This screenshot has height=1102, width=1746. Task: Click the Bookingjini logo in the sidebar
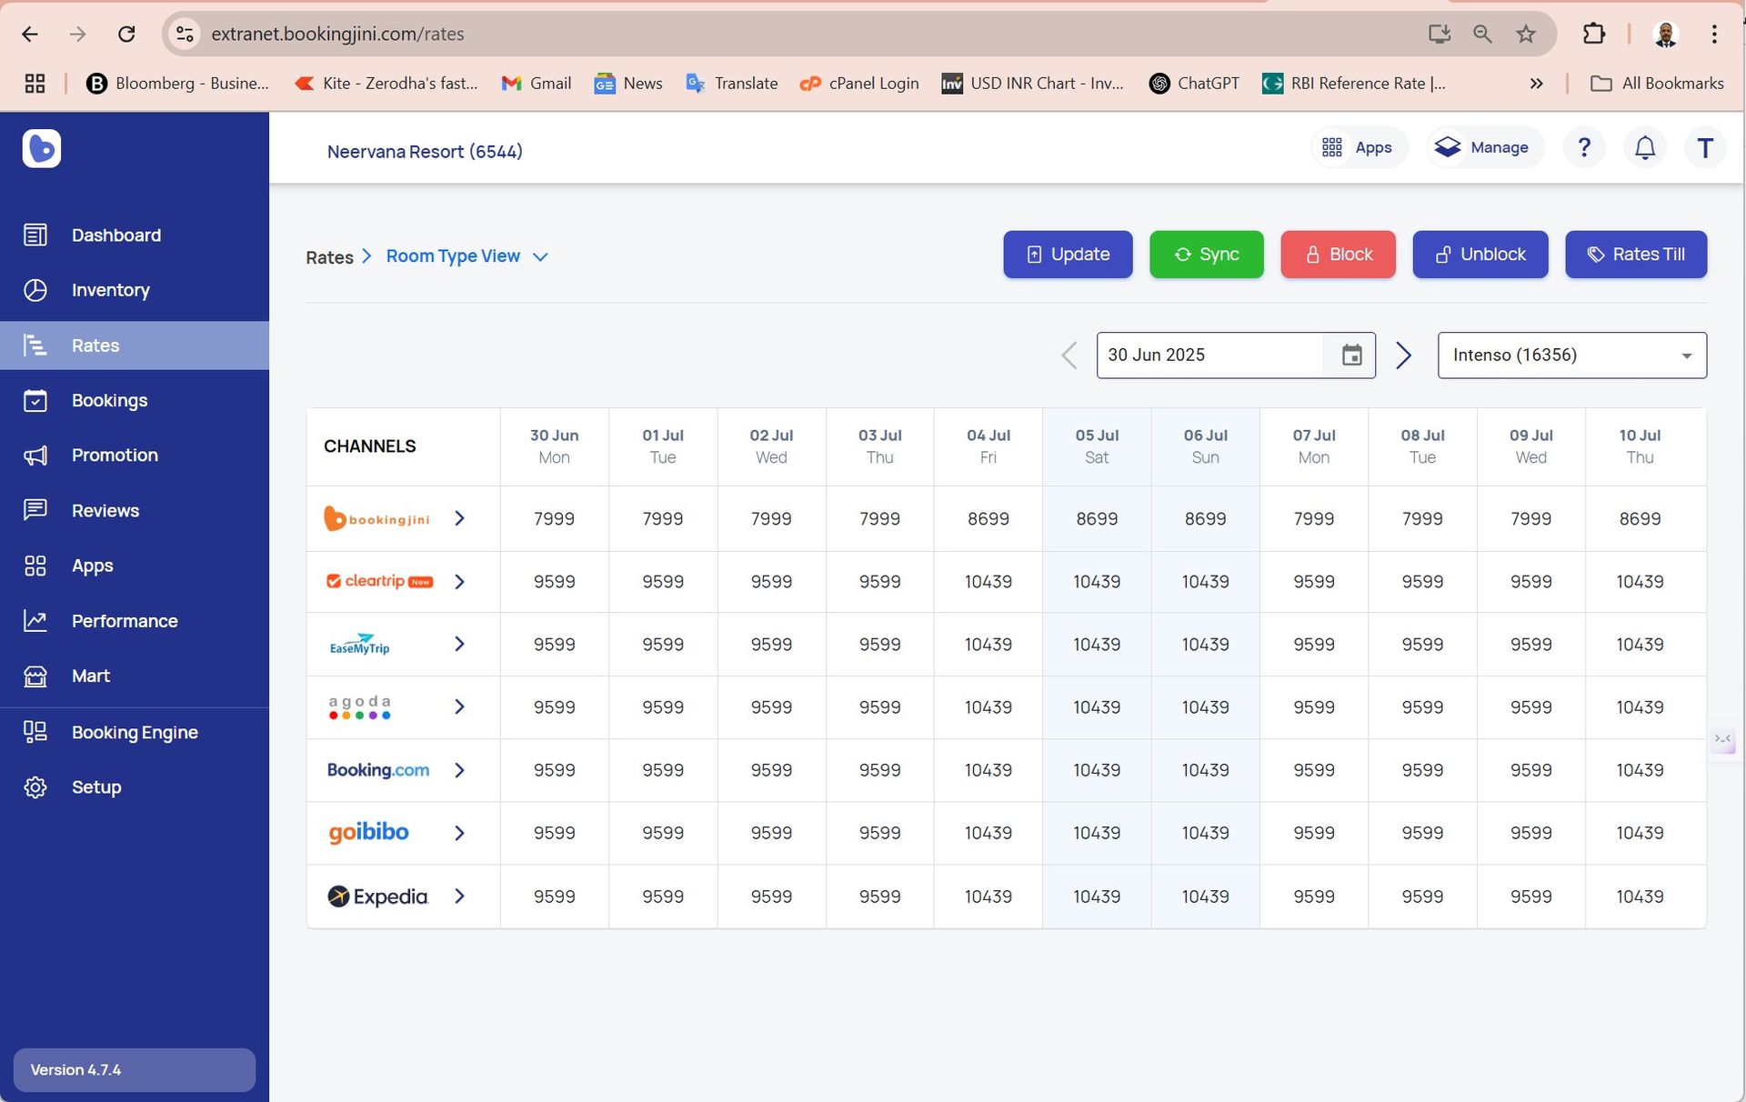click(x=42, y=148)
